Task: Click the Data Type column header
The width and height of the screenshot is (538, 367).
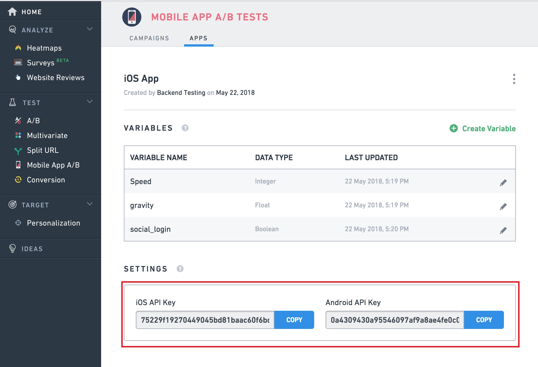Action: click(274, 158)
